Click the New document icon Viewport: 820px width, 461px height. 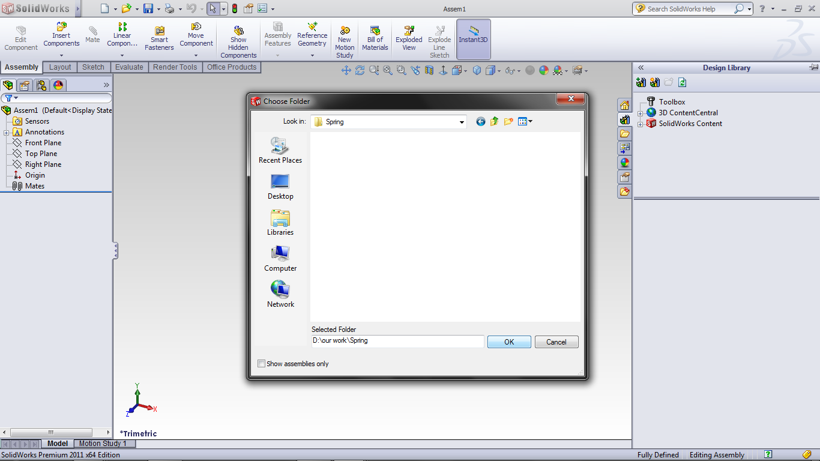coord(104,8)
